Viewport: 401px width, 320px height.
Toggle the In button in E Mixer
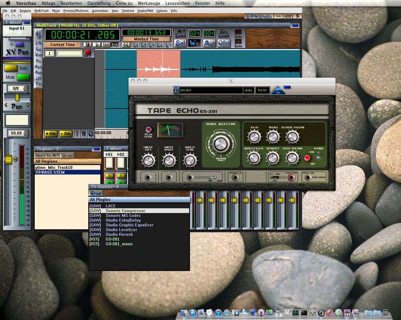[x=19, y=44]
